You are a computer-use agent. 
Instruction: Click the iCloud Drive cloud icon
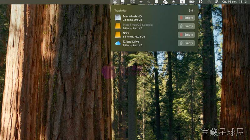pyautogui.click(x=118, y=43)
